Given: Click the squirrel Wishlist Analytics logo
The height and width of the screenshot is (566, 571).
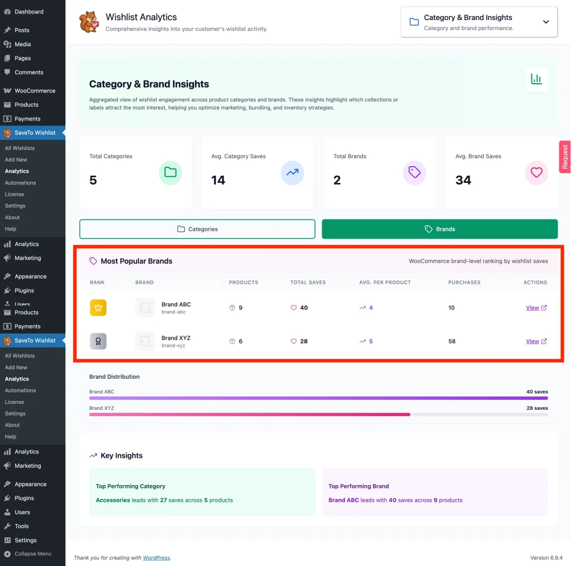Looking at the screenshot, I should [x=89, y=22].
